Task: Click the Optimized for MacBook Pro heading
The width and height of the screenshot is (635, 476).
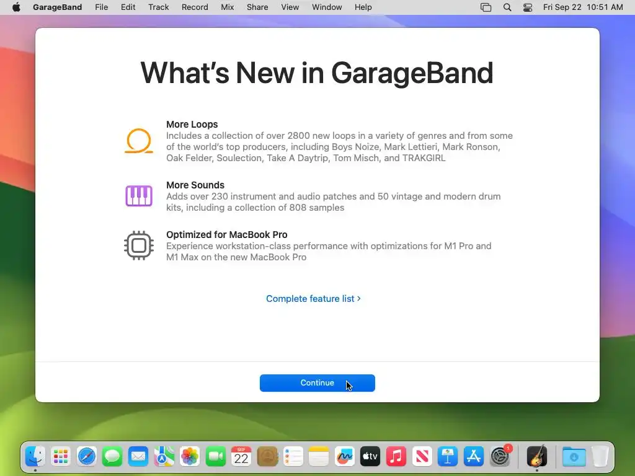Action: coord(227,235)
